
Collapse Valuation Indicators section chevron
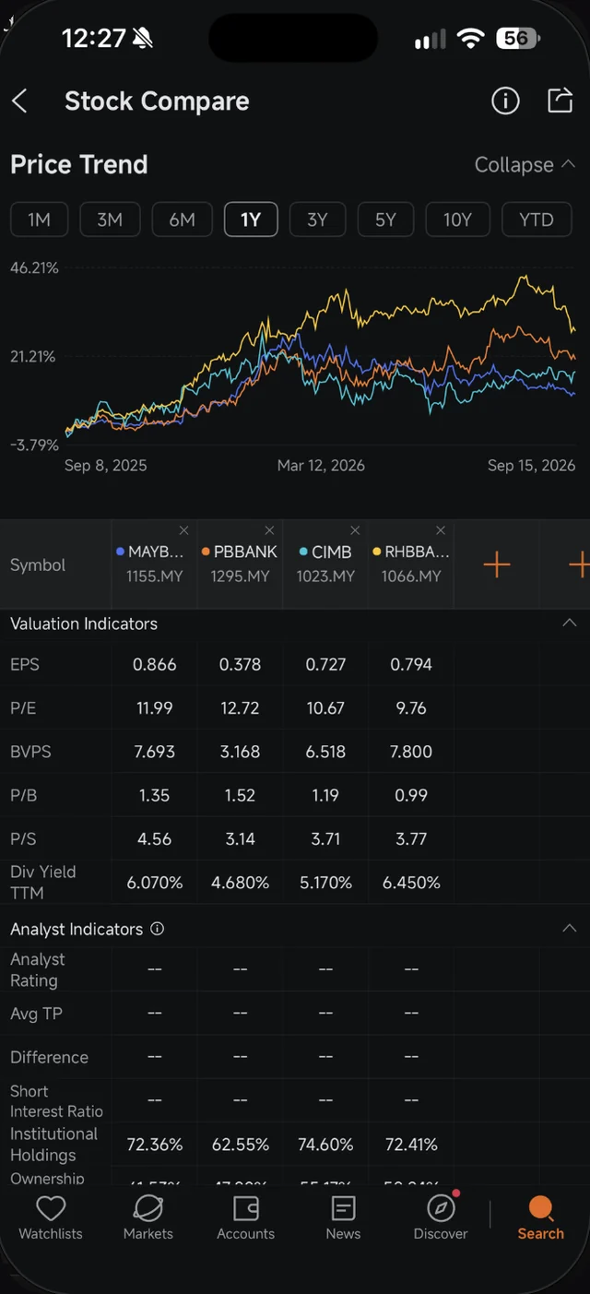coord(569,623)
